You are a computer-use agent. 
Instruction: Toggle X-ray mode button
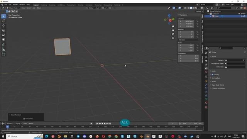click(x=185, y=8)
